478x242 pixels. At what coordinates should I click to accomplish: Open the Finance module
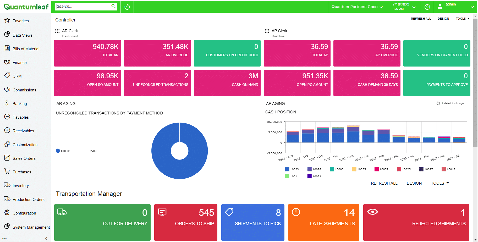[x=15, y=62]
